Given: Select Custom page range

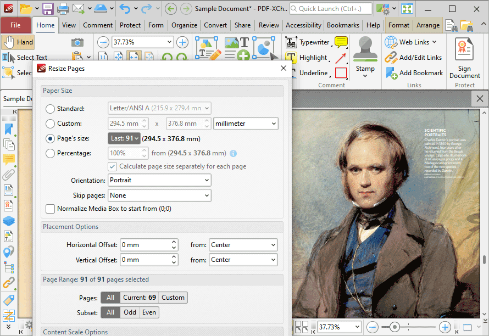Looking at the screenshot, I should tap(173, 298).
